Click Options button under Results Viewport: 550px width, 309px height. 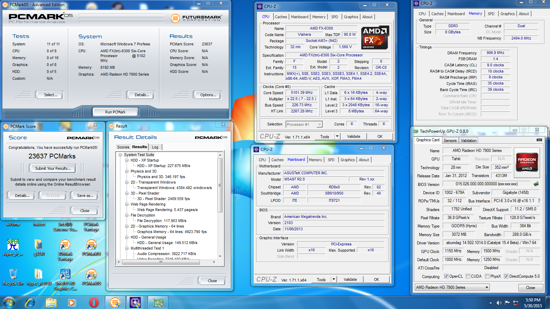point(208,95)
